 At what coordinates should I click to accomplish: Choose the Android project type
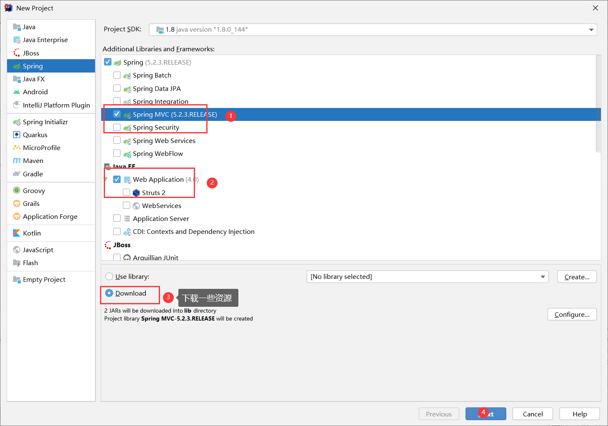[51, 92]
